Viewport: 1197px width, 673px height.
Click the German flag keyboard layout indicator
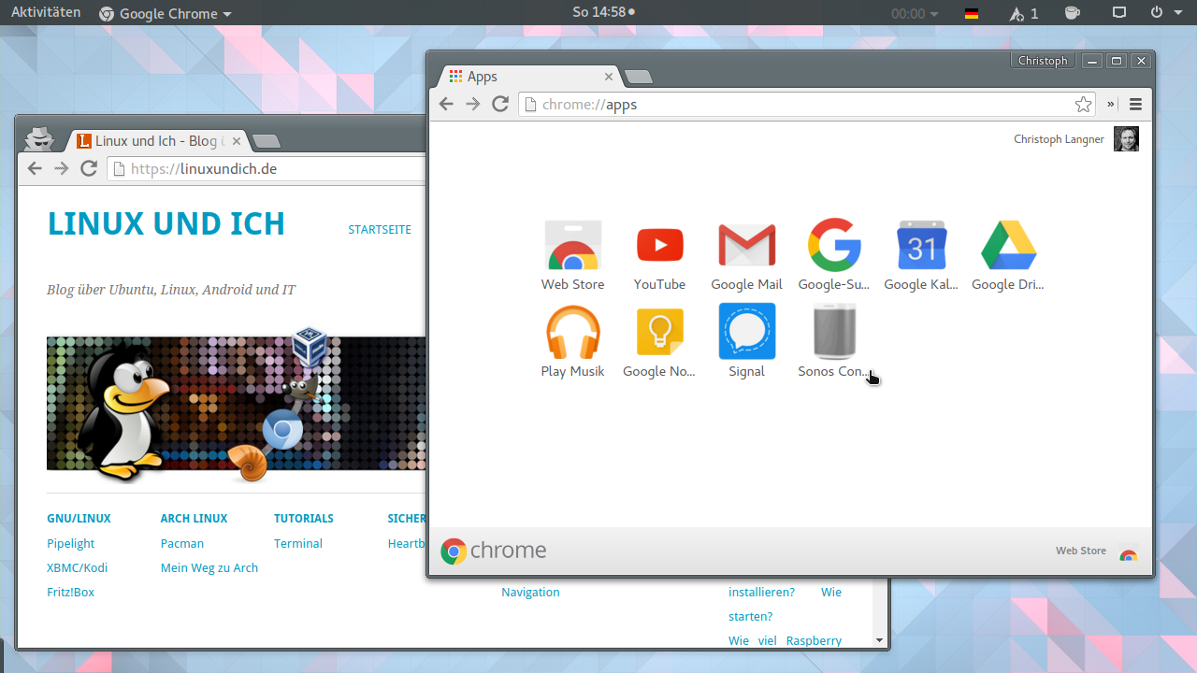[x=972, y=13]
